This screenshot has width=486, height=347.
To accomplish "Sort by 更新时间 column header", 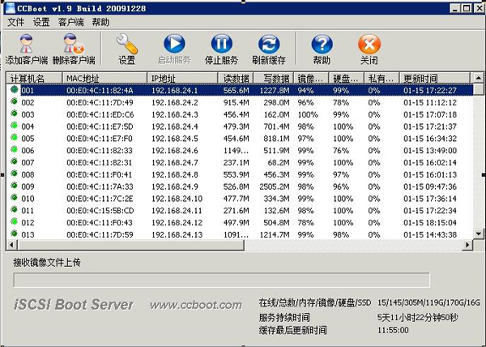I will pos(435,79).
